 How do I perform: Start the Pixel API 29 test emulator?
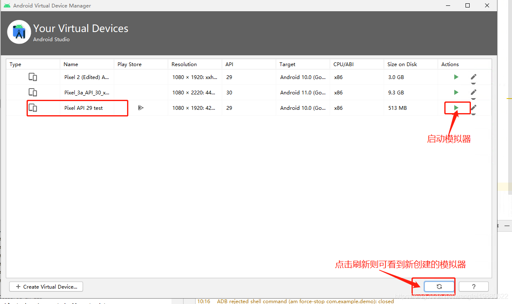click(456, 108)
